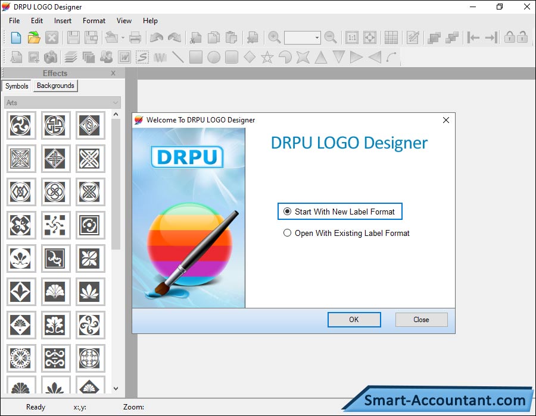This screenshot has width=536, height=416.
Task: Click the symbols list scrollbar thumb
Action: click(116, 184)
